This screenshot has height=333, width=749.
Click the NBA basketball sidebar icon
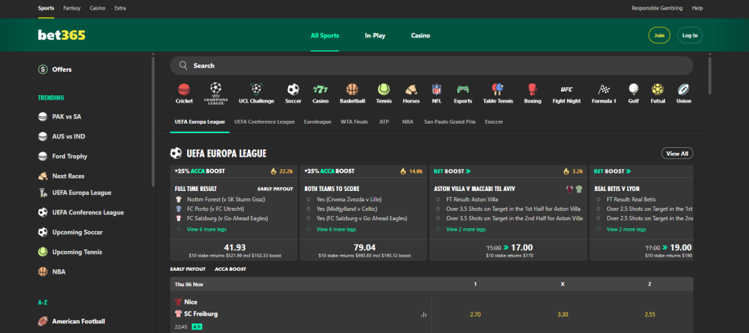[x=43, y=272]
